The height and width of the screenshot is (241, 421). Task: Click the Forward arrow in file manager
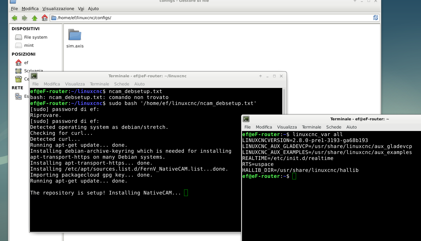click(x=24, y=18)
